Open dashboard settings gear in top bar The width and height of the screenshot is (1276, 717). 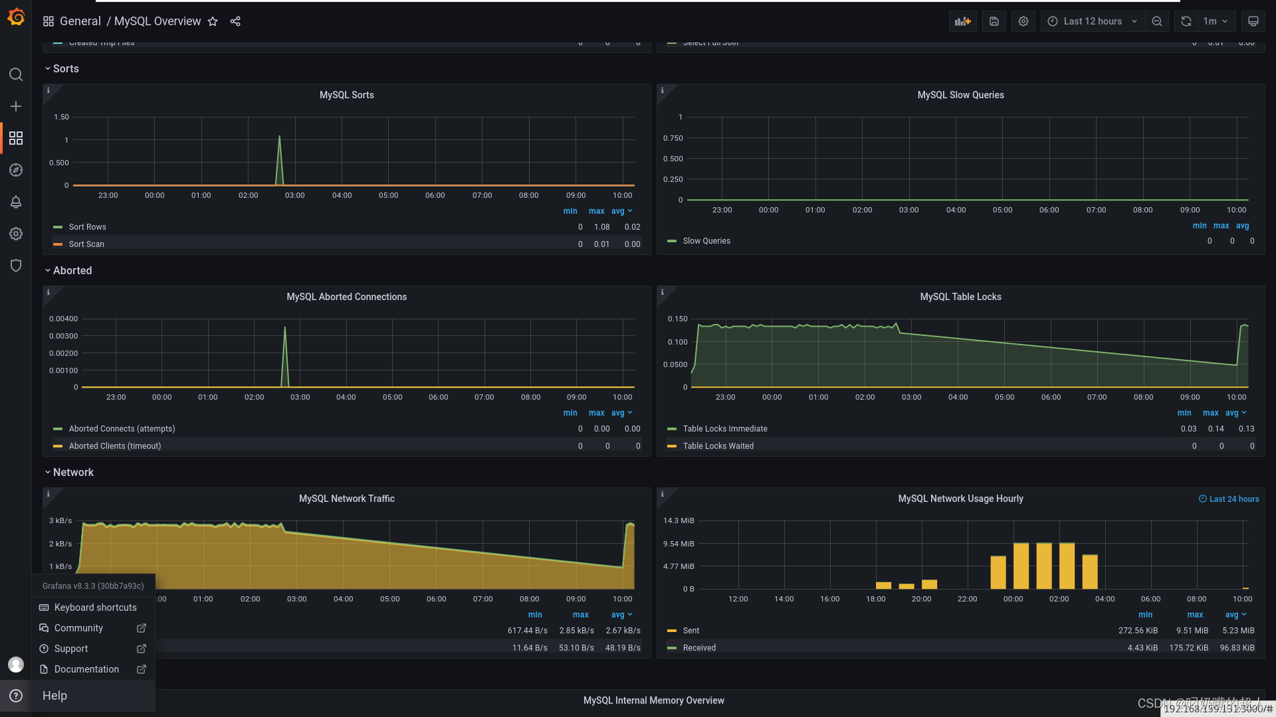pos(1023,21)
